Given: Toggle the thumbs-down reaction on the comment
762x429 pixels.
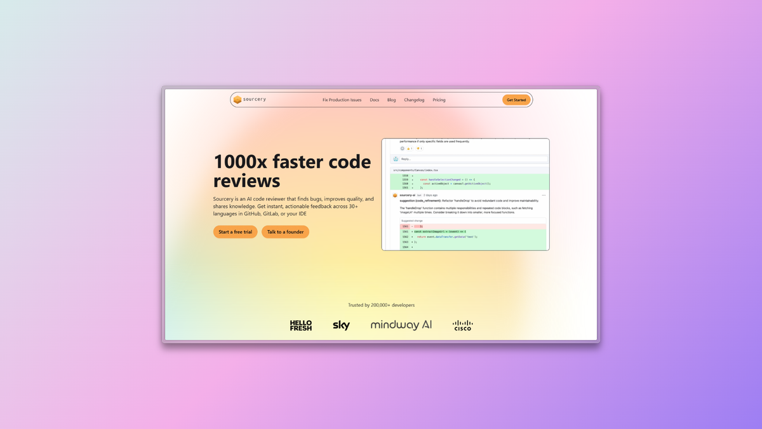Looking at the screenshot, I should pos(419,149).
